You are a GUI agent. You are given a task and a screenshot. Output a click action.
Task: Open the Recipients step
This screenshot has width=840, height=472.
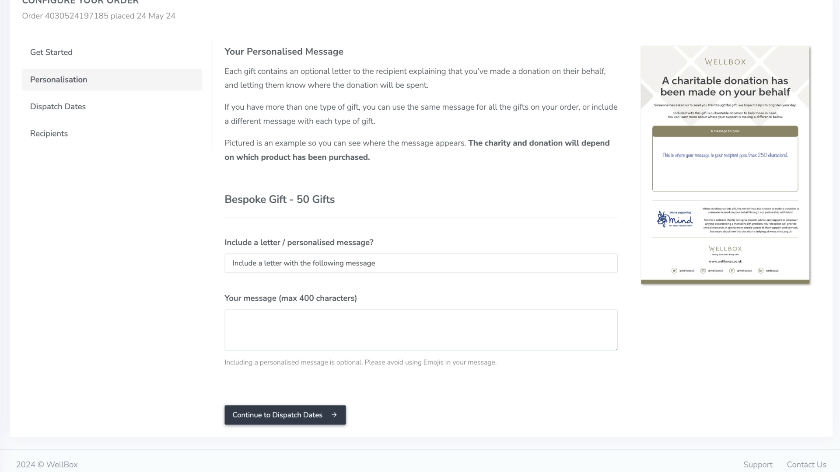pyautogui.click(x=49, y=134)
